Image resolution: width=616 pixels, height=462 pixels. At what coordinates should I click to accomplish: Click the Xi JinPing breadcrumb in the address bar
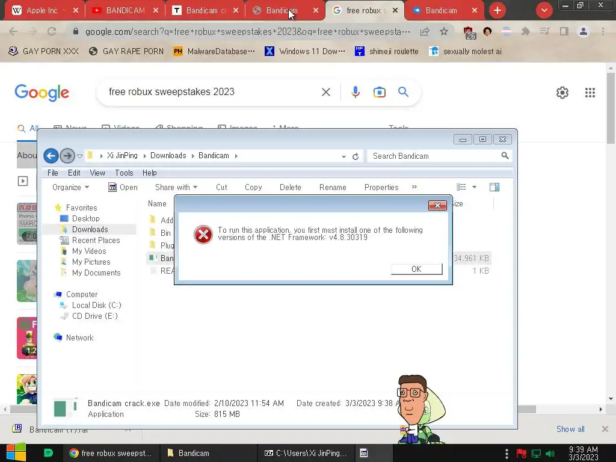point(122,156)
